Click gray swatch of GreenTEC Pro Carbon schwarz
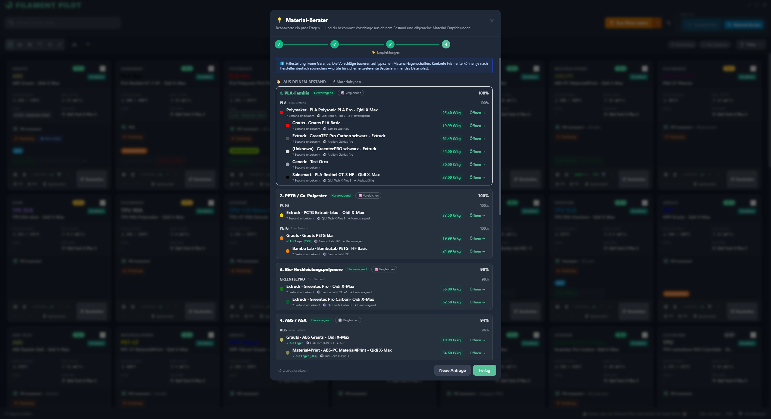This screenshot has height=419, width=771. coord(288,139)
